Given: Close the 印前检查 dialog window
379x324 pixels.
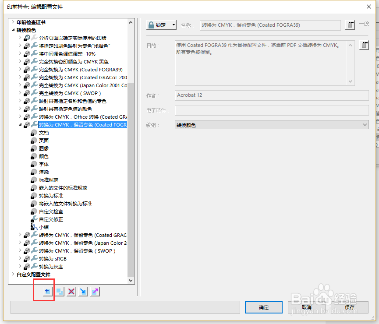Looking at the screenshot, I should coord(369,7).
